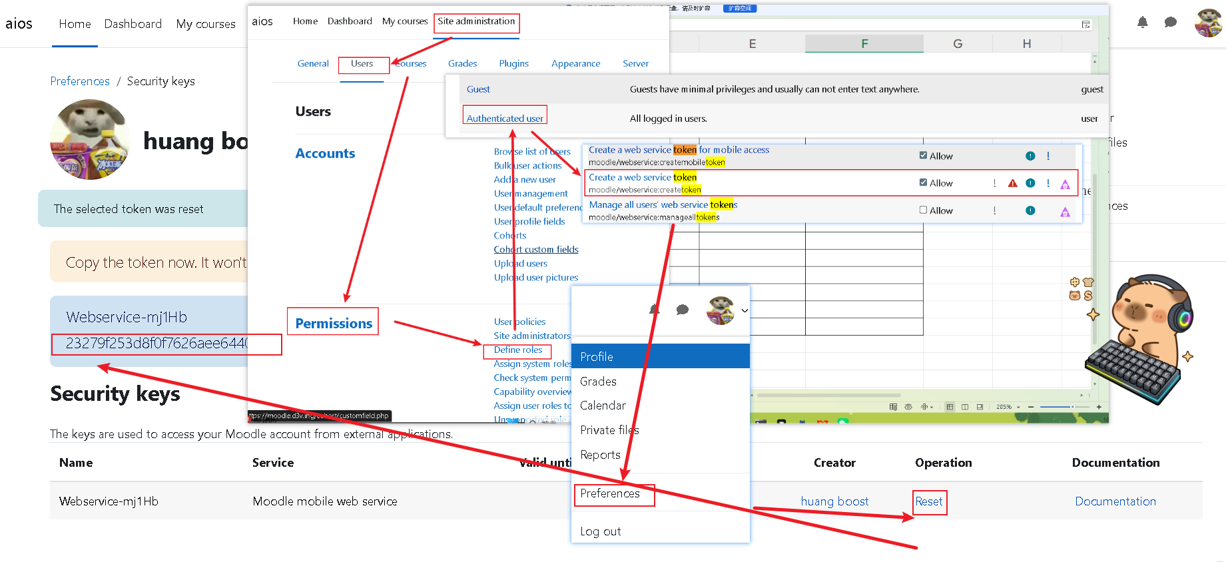Viewport: 1226px width, 562px height.
Task: Uncheck Allow for mobile access token capability
Action: point(923,156)
